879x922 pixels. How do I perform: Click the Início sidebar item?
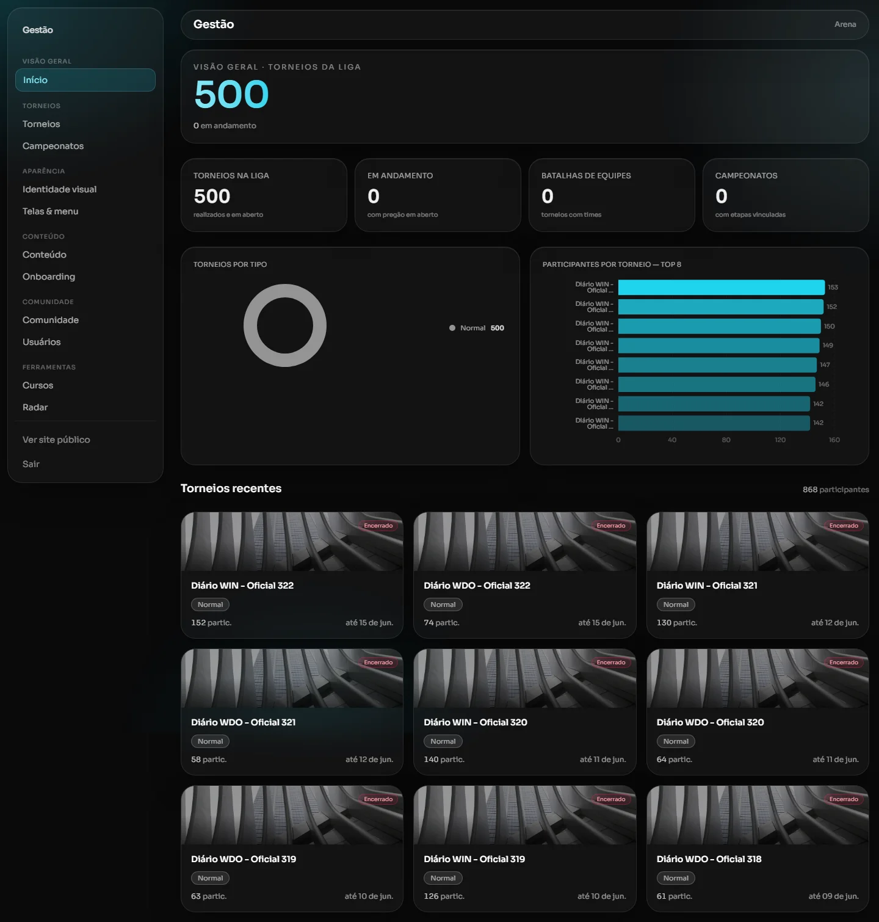point(85,80)
